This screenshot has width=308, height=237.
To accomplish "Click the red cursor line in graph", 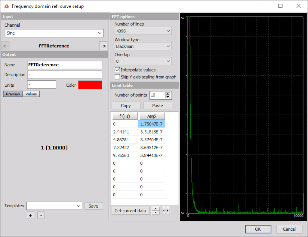I will [187, 115].
